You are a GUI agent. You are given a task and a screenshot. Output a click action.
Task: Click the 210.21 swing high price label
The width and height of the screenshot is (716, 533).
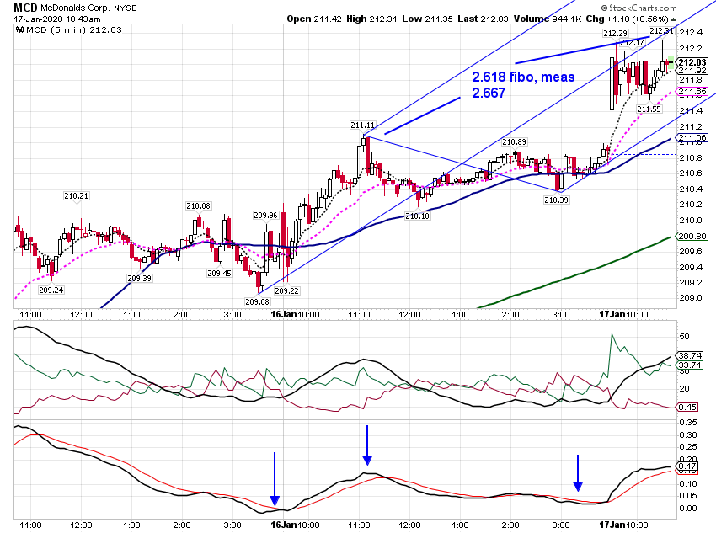(x=77, y=195)
